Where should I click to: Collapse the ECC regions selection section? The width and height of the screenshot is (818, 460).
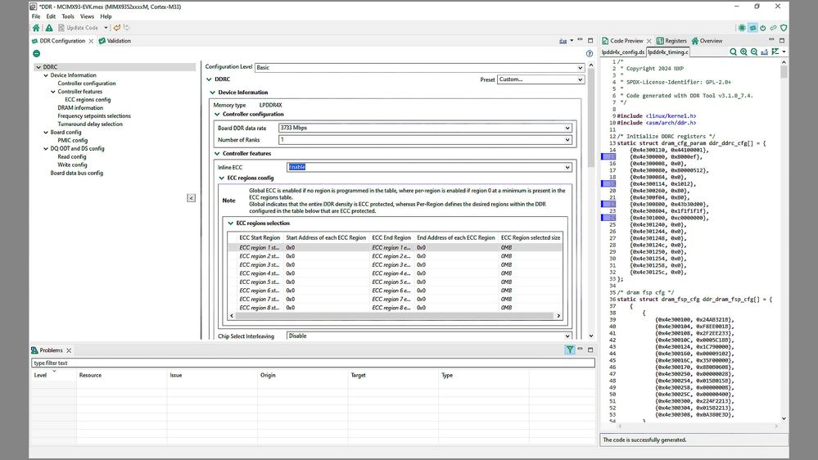tap(231, 223)
